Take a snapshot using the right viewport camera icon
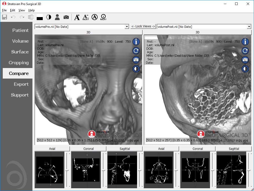Viewport: 254px width, 191px height. point(245,60)
